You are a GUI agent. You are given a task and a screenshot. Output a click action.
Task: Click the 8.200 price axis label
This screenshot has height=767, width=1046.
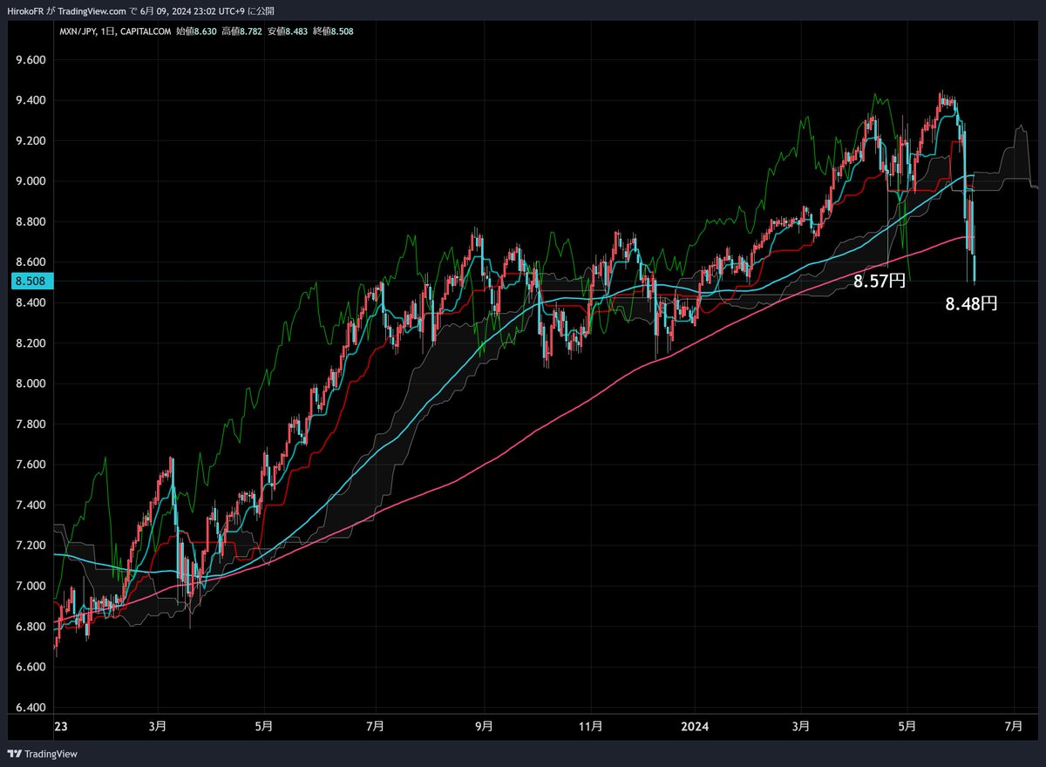point(30,343)
